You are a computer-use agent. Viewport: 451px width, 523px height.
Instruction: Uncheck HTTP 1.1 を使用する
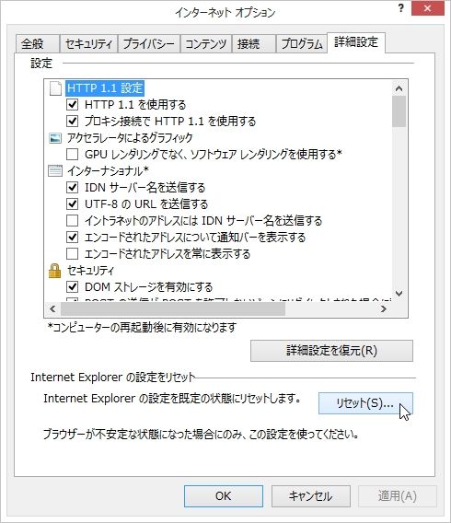pos(73,105)
